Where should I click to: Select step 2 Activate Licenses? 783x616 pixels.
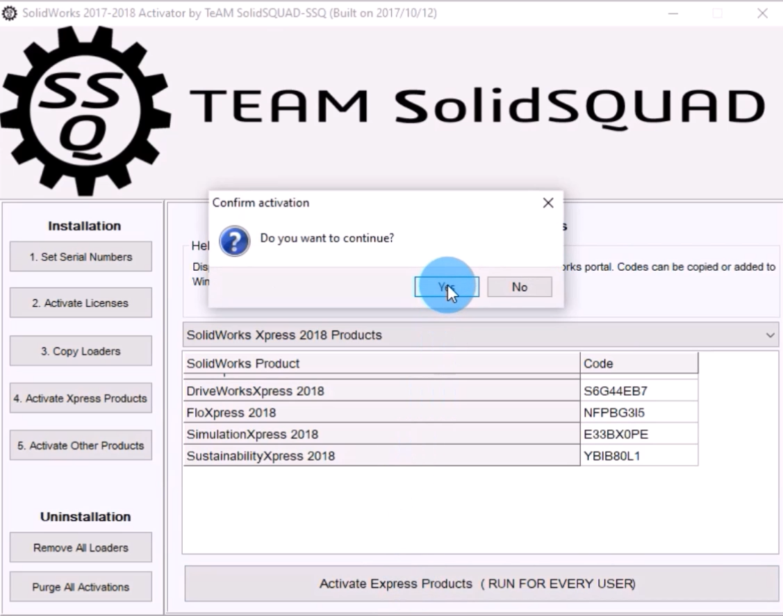coord(81,303)
